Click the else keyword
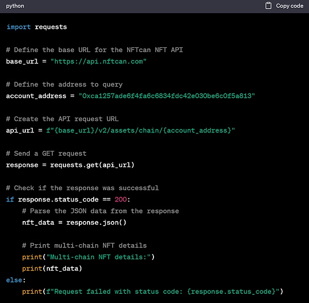 point(14,280)
